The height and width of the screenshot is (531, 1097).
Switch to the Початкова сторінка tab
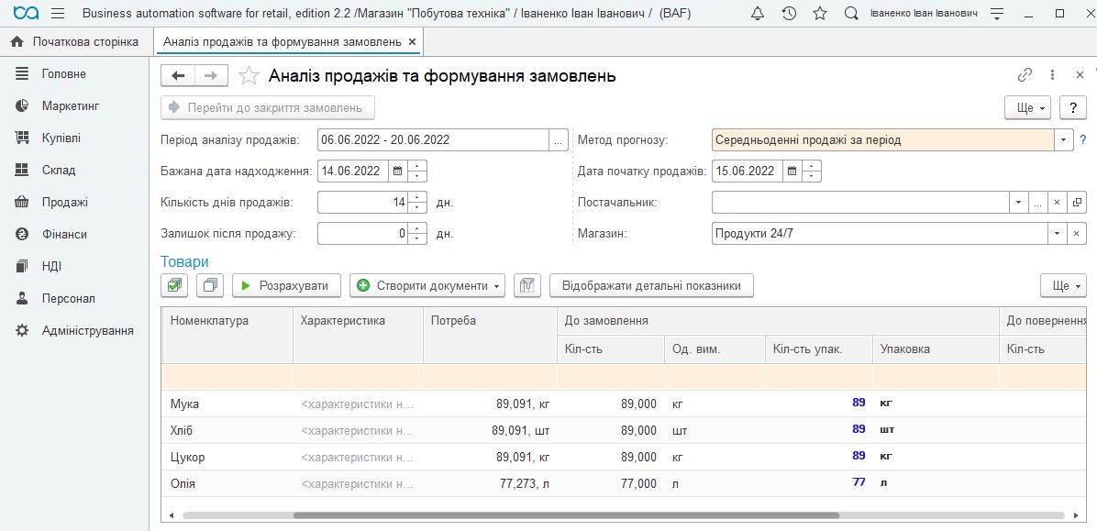tap(75, 42)
